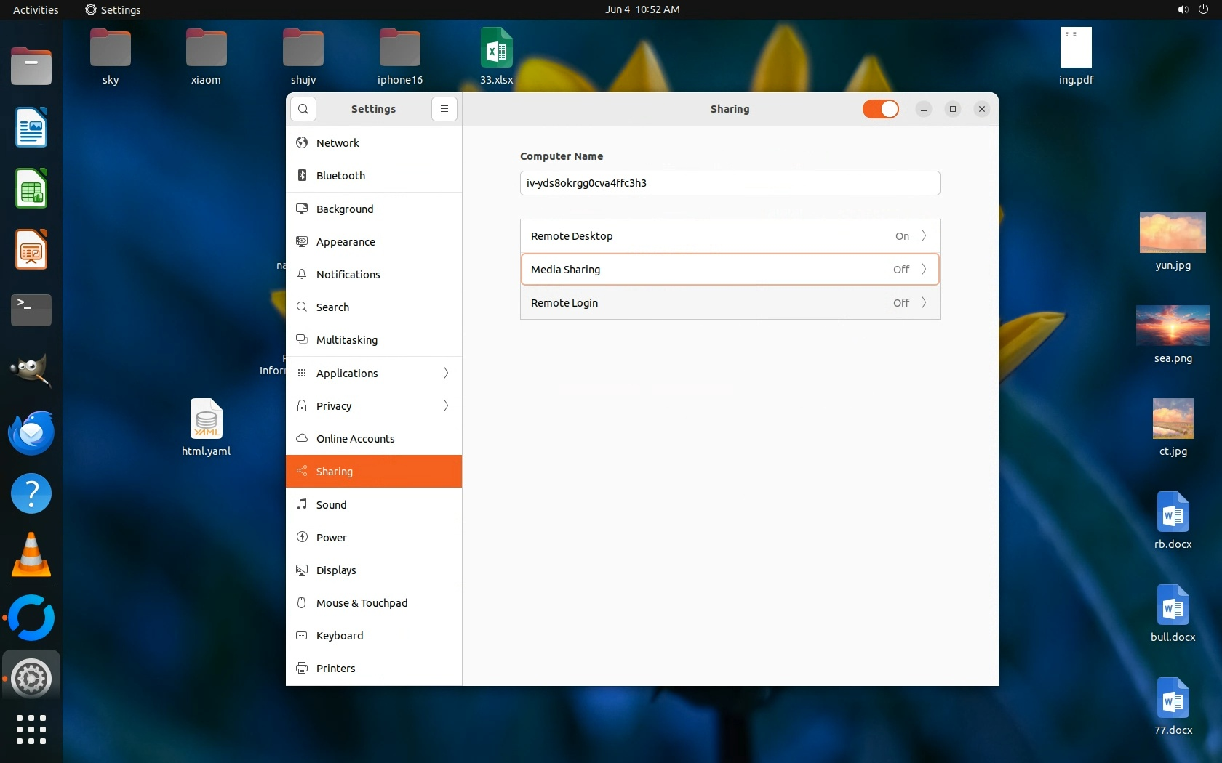The width and height of the screenshot is (1222, 763).
Task: Launch Thunderbird from the dock
Action: (x=31, y=433)
